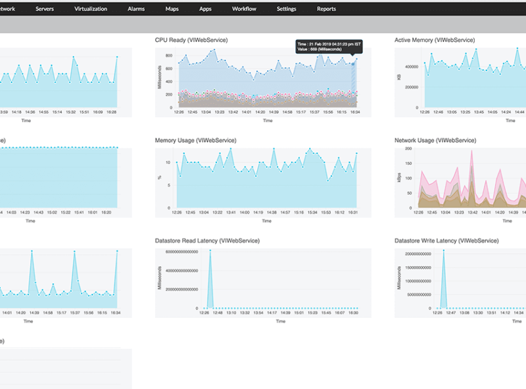Viewport: 526px width, 389px height.
Task: Open the Settings menu
Action: point(286,9)
